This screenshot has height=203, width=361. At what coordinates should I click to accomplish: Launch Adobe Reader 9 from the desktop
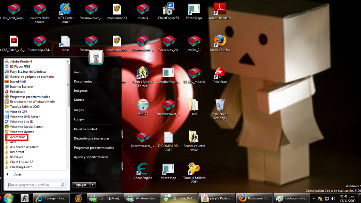click(220, 12)
